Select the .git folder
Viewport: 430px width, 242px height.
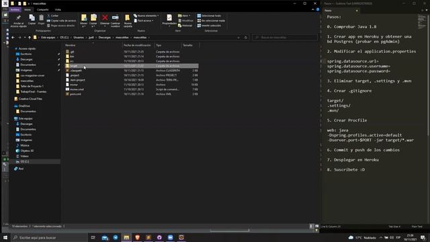[x=70, y=52]
